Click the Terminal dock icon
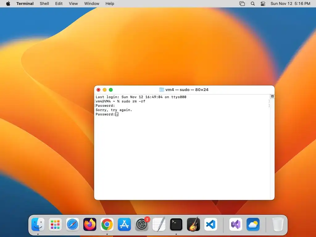Screen dimensions: 316x237 pyautogui.click(x=176, y=224)
